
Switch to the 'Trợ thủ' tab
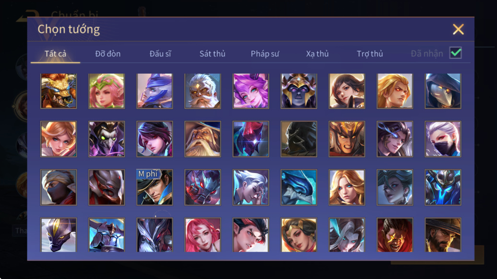coord(370,54)
